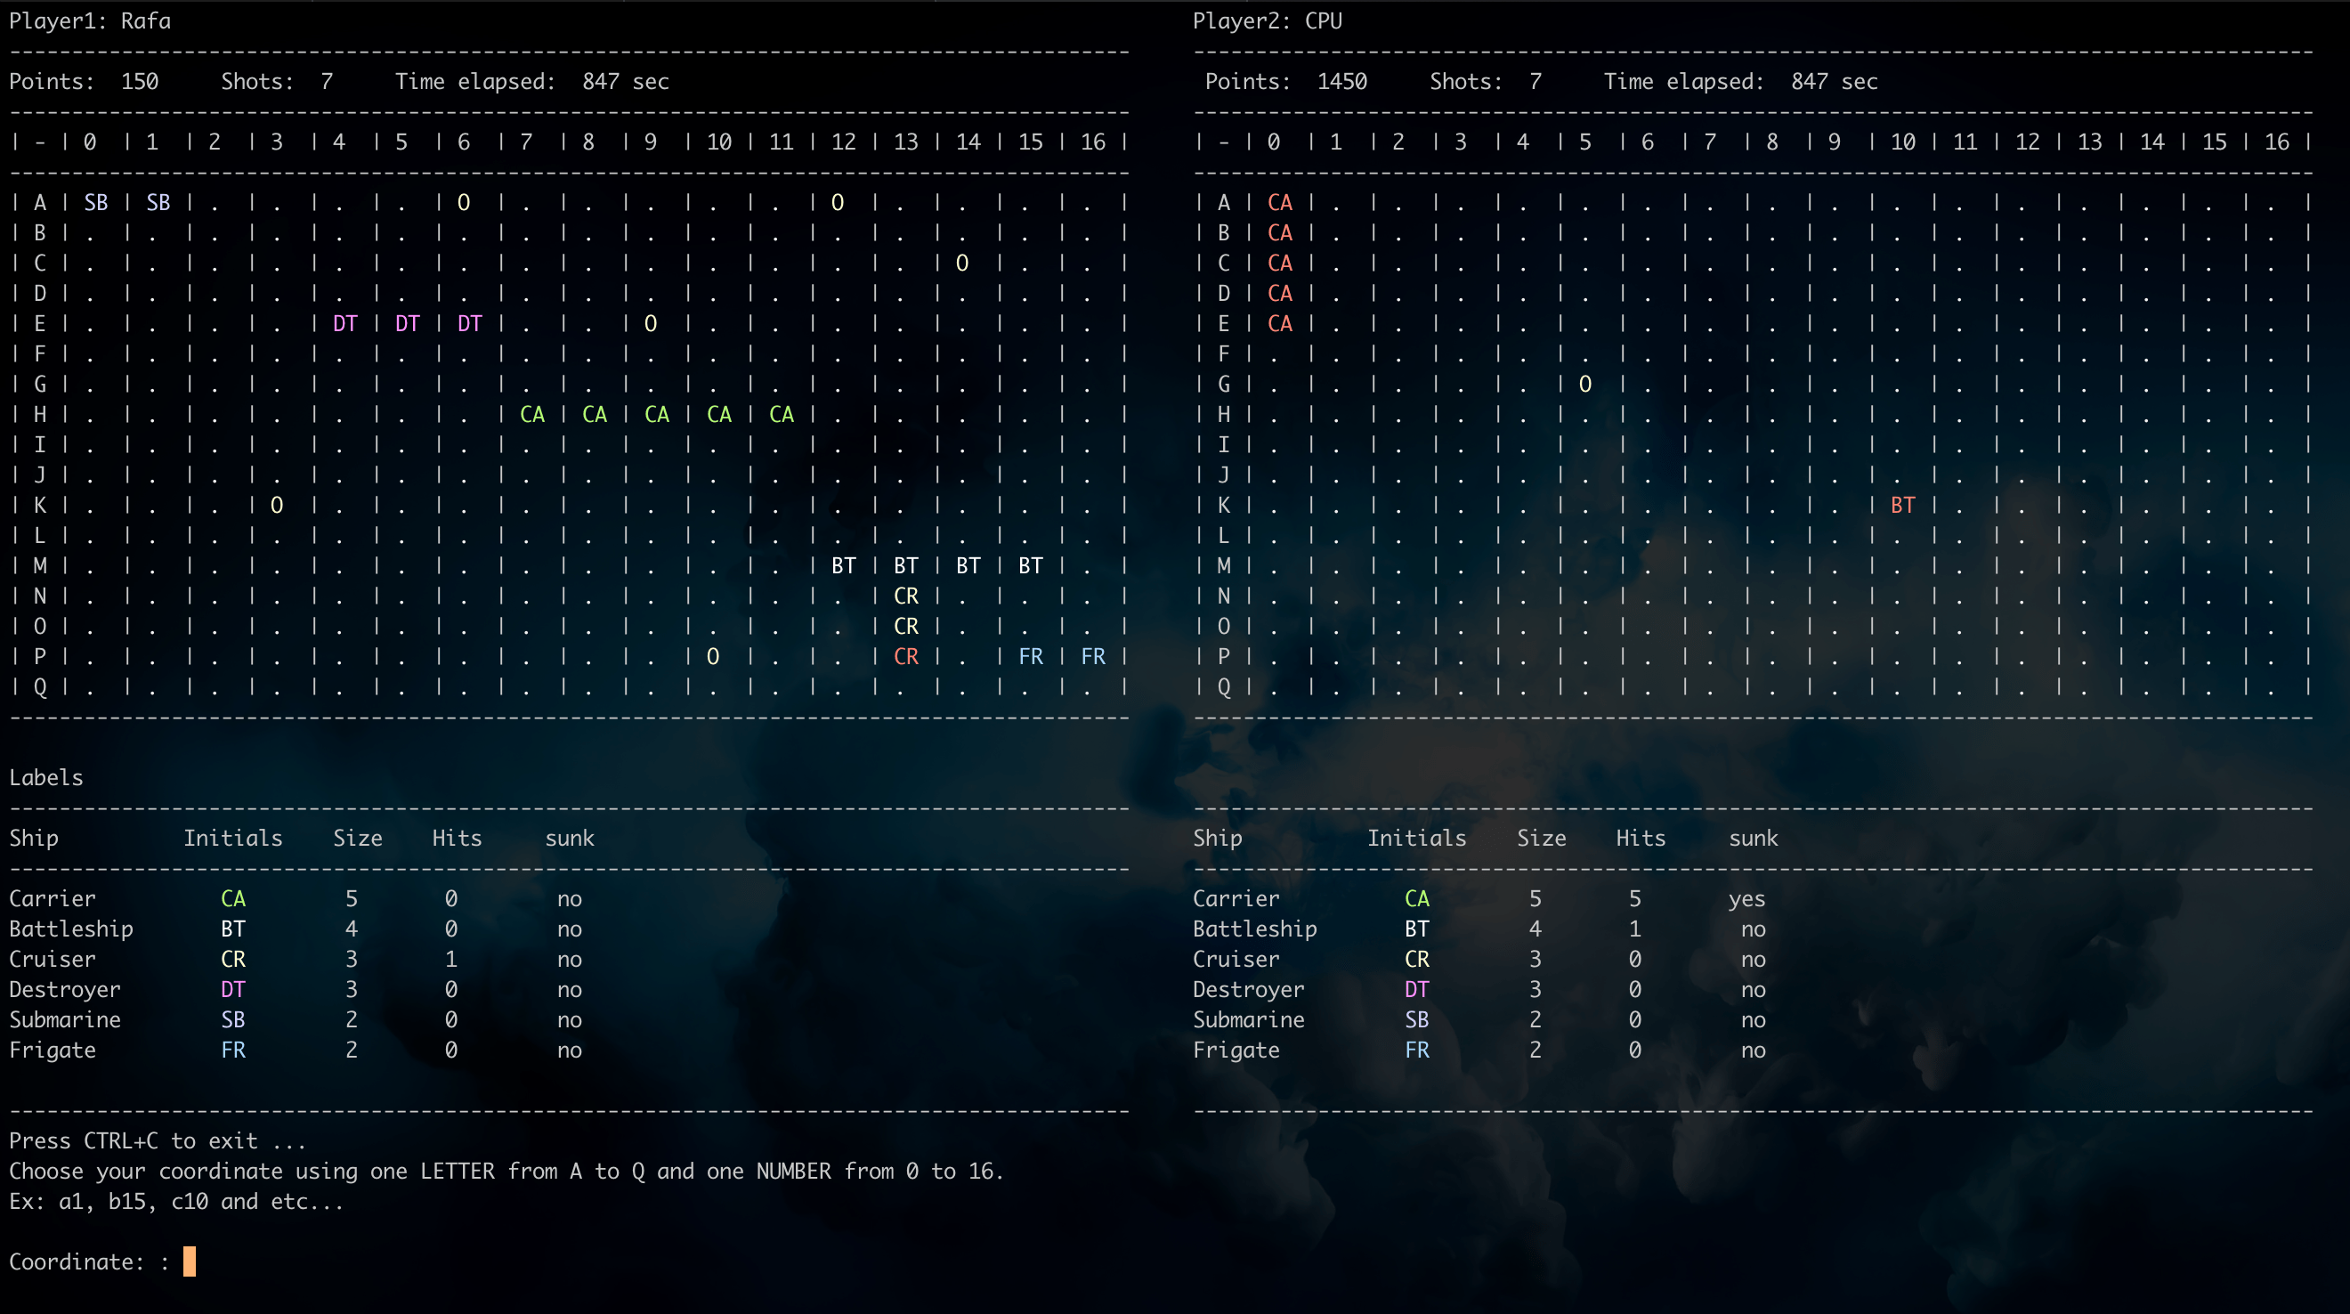
Task: Click CPU Points value 1450
Action: coord(1341,81)
